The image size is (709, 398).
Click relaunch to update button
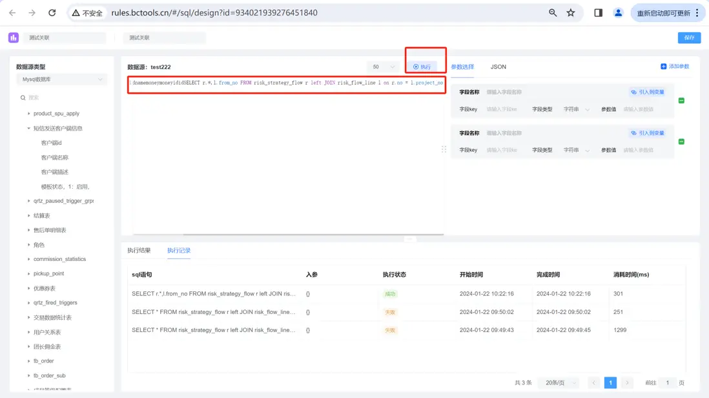(x=663, y=13)
